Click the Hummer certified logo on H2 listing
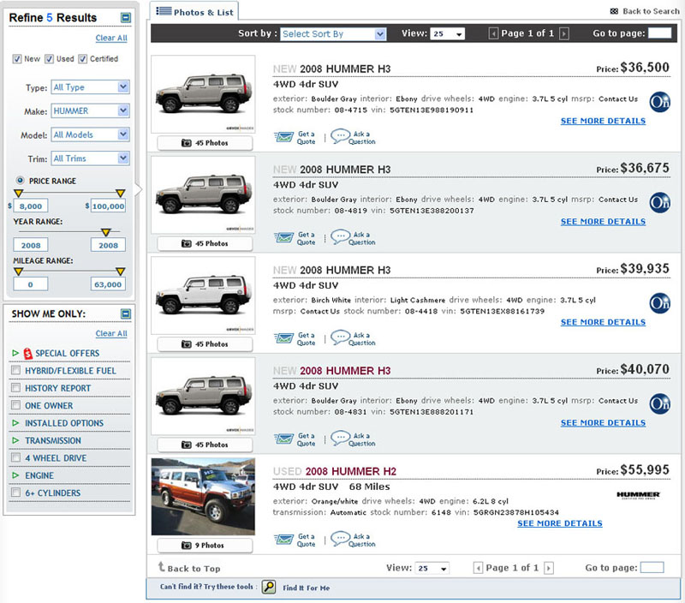Screen dimensions: 685x603 coord(638,495)
